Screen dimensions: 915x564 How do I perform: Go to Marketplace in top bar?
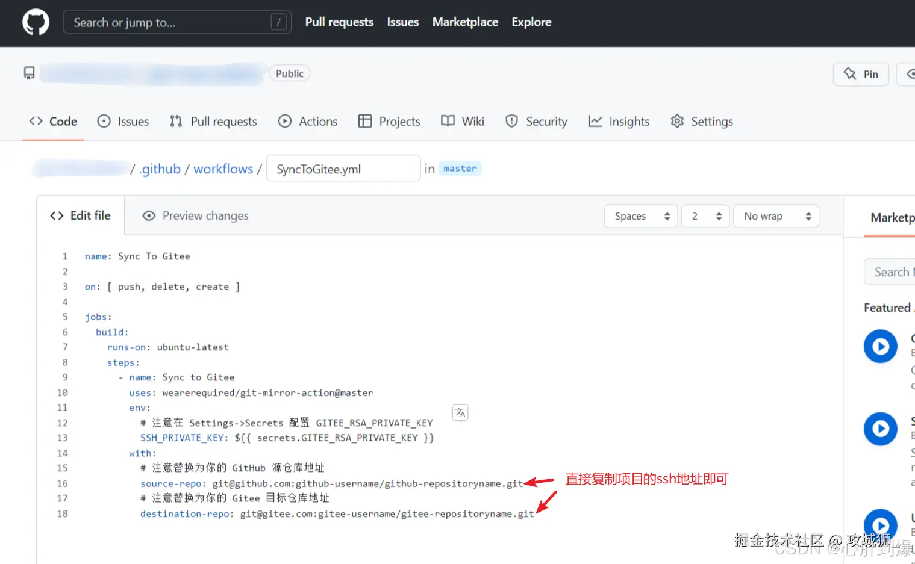[x=465, y=22]
